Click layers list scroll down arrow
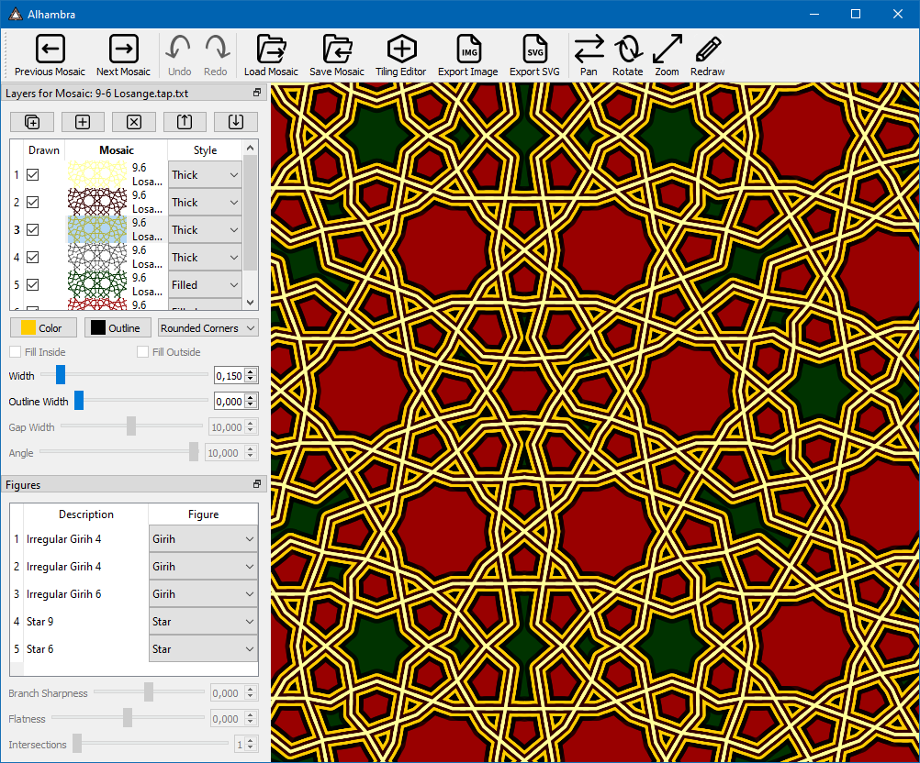This screenshot has height=763, width=920. tap(251, 303)
